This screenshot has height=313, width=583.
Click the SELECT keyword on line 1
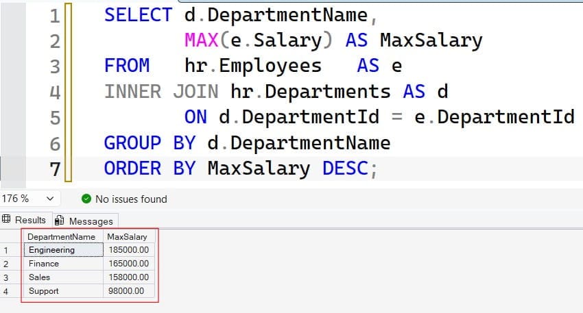pos(138,15)
